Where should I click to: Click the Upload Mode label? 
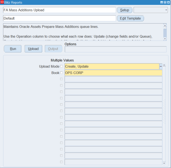click(x=49, y=66)
